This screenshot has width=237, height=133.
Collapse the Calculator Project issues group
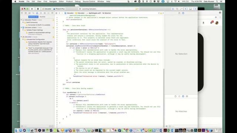[x=21, y=20]
